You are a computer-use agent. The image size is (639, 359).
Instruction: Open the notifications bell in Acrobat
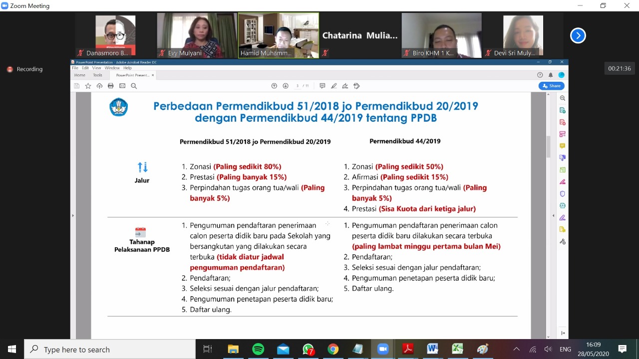coord(551,75)
